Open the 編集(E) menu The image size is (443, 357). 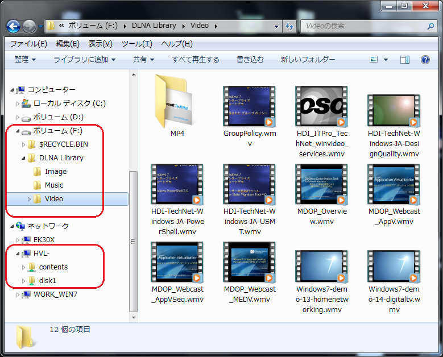pyautogui.click(x=68, y=44)
